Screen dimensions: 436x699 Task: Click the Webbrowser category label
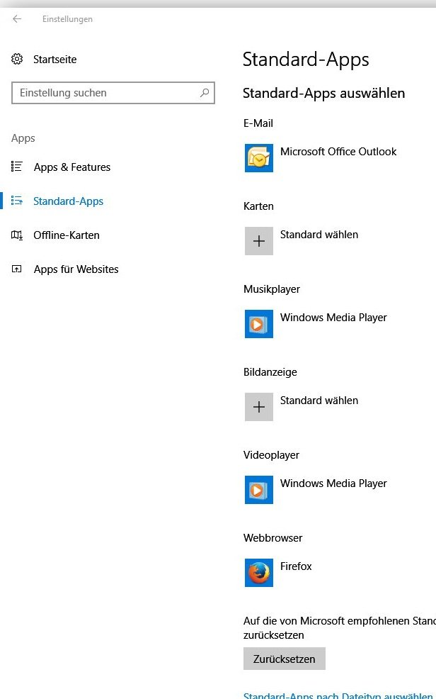272,537
